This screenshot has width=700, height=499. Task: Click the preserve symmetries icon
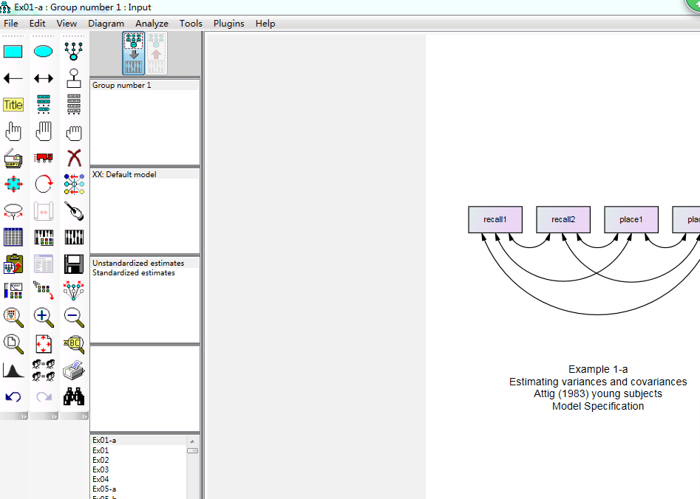74,290
